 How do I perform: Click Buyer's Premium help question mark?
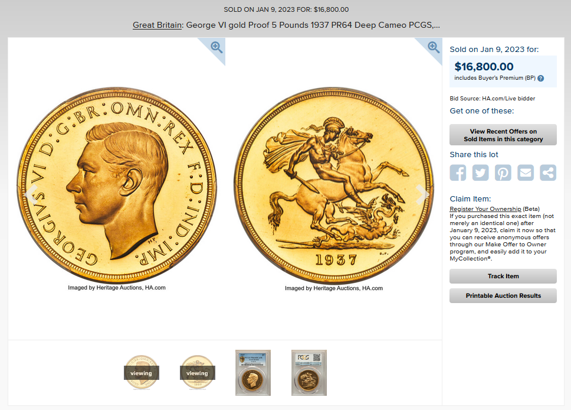pyautogui.click(x=541, y=78)
